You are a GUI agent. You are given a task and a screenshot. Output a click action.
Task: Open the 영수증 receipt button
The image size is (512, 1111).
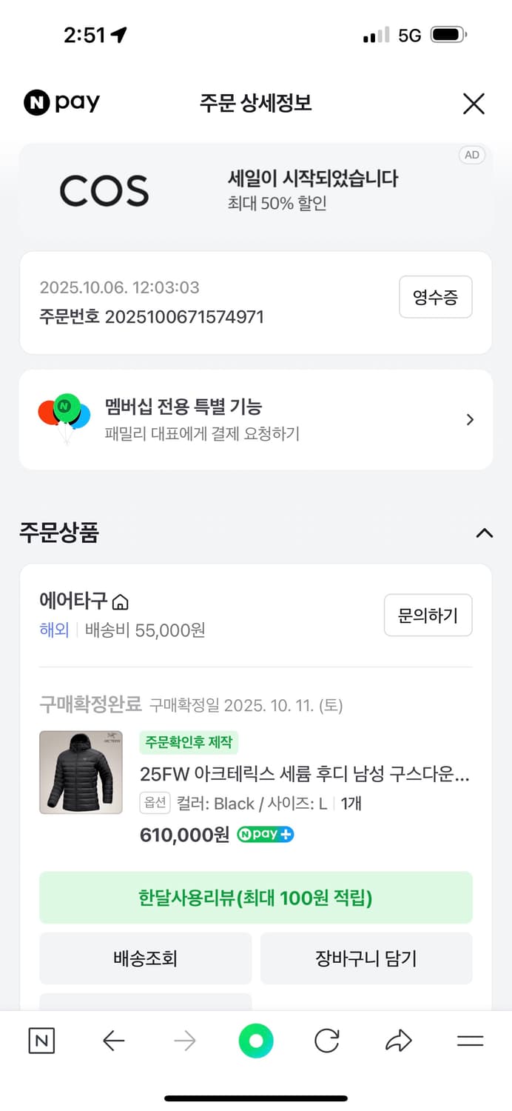[435, 297]
